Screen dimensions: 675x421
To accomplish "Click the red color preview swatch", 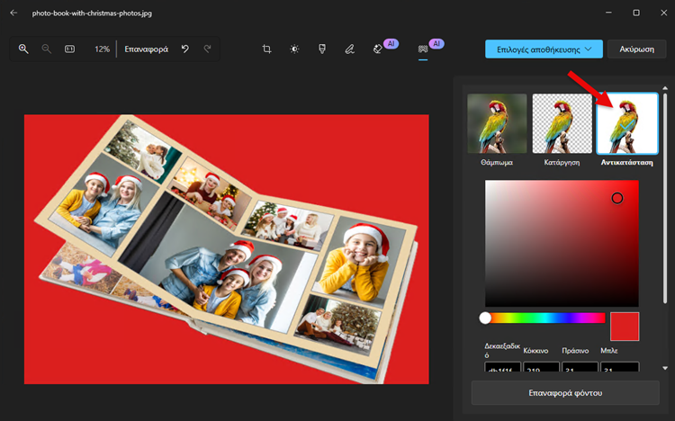I will (625, 327).
